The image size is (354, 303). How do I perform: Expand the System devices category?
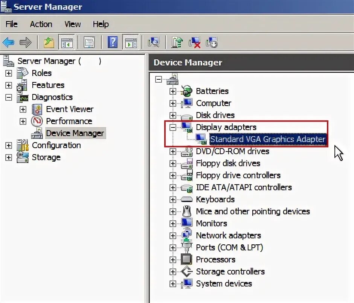tap(173, 283)
